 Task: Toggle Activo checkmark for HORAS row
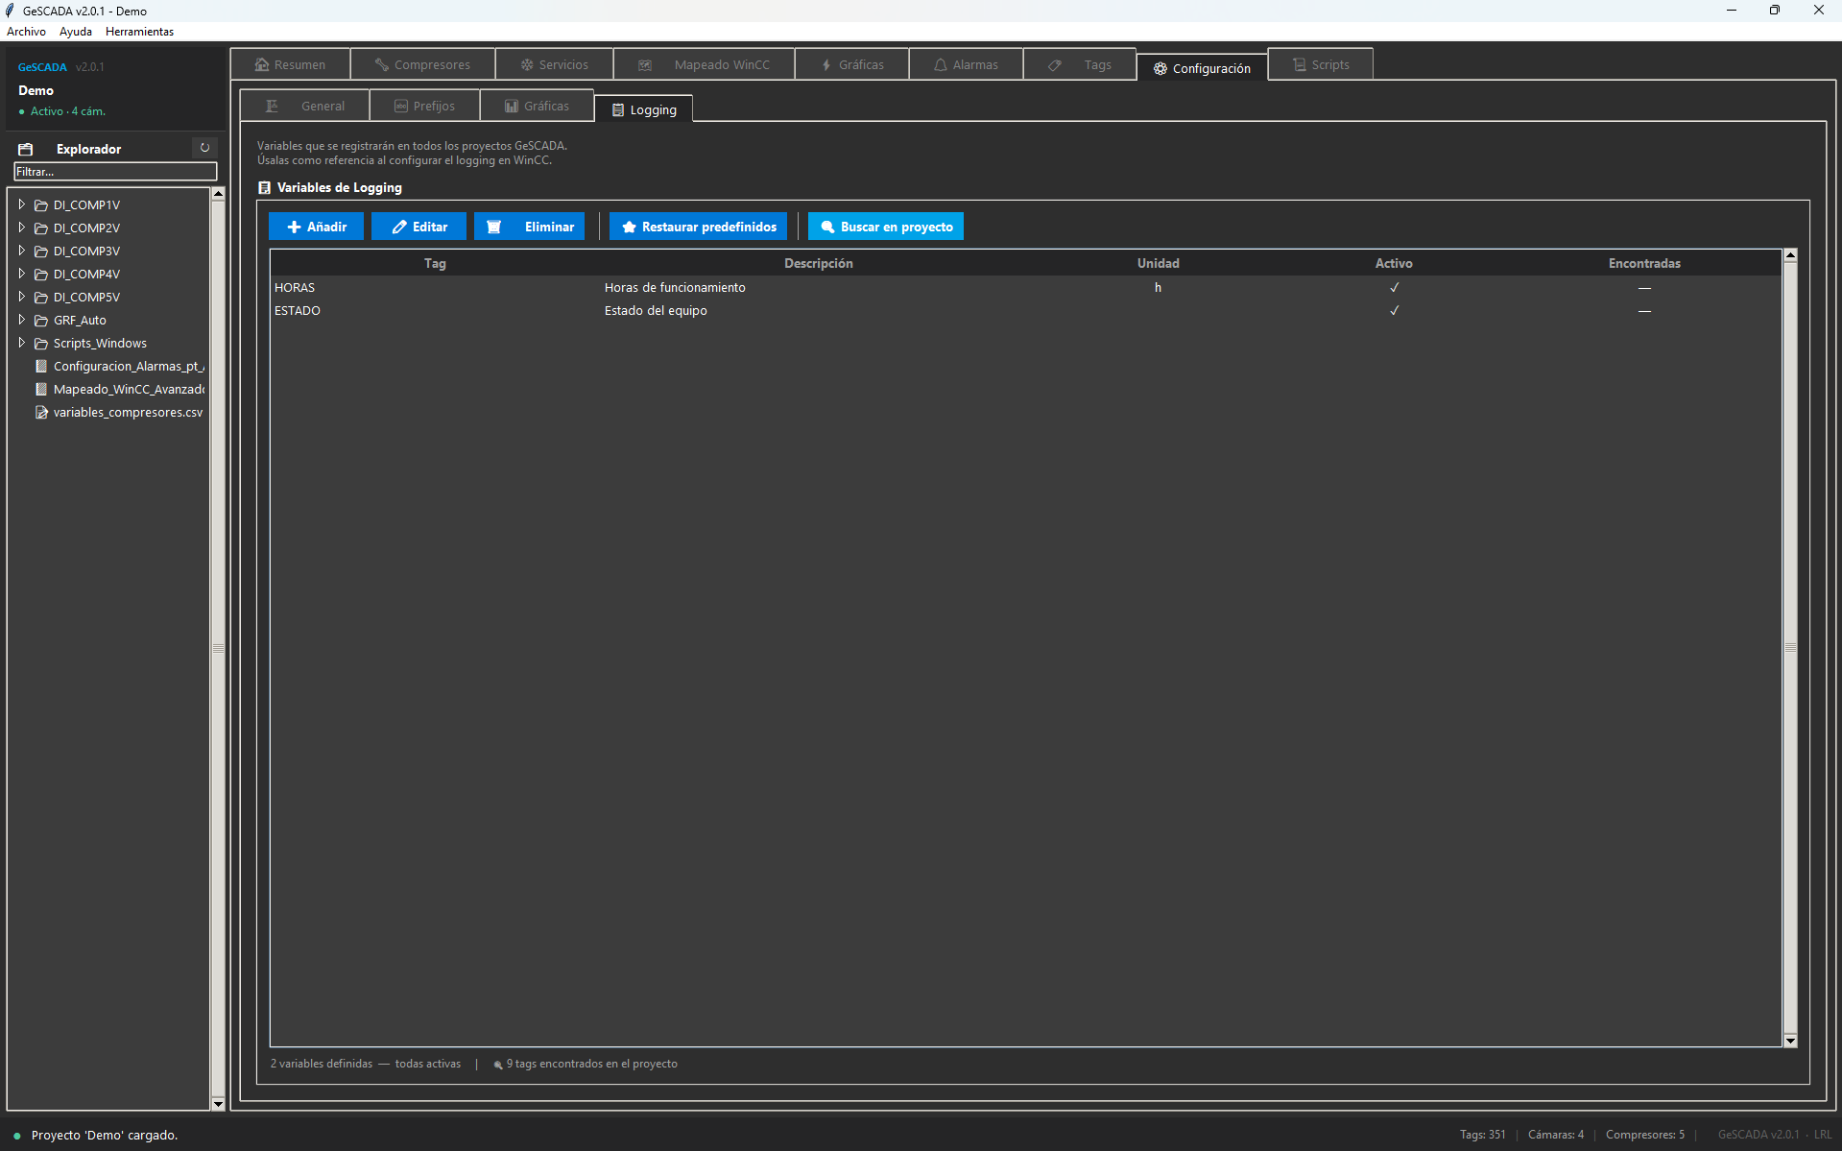click(x=1394, y=287)
